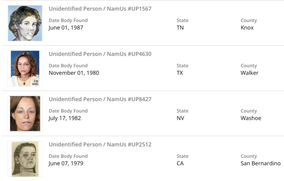Click the date November 01, 1980
Screen dimensions: 284x181
point(74,73)
